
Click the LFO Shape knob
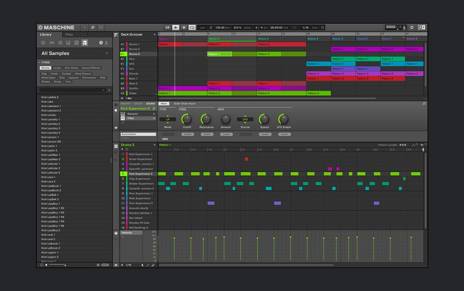(x=283, y=119)
